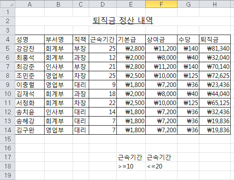
Task: Click 근속기간 value 21
Action: coord(103,67)
